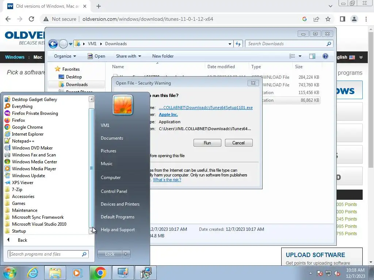The height and width of the screenshot is (280, 374).
Task: Click New folder in Explorer toolbar
Action: coord(163,56)
